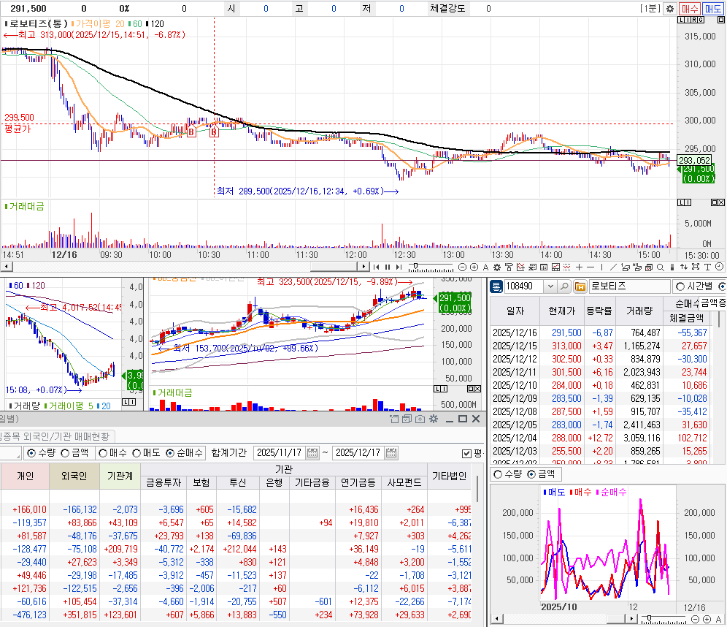Open chart toolbar gear settings icon
Viewport: 727px width, 627px height.
pyautogui.click(x=496, y=267)
